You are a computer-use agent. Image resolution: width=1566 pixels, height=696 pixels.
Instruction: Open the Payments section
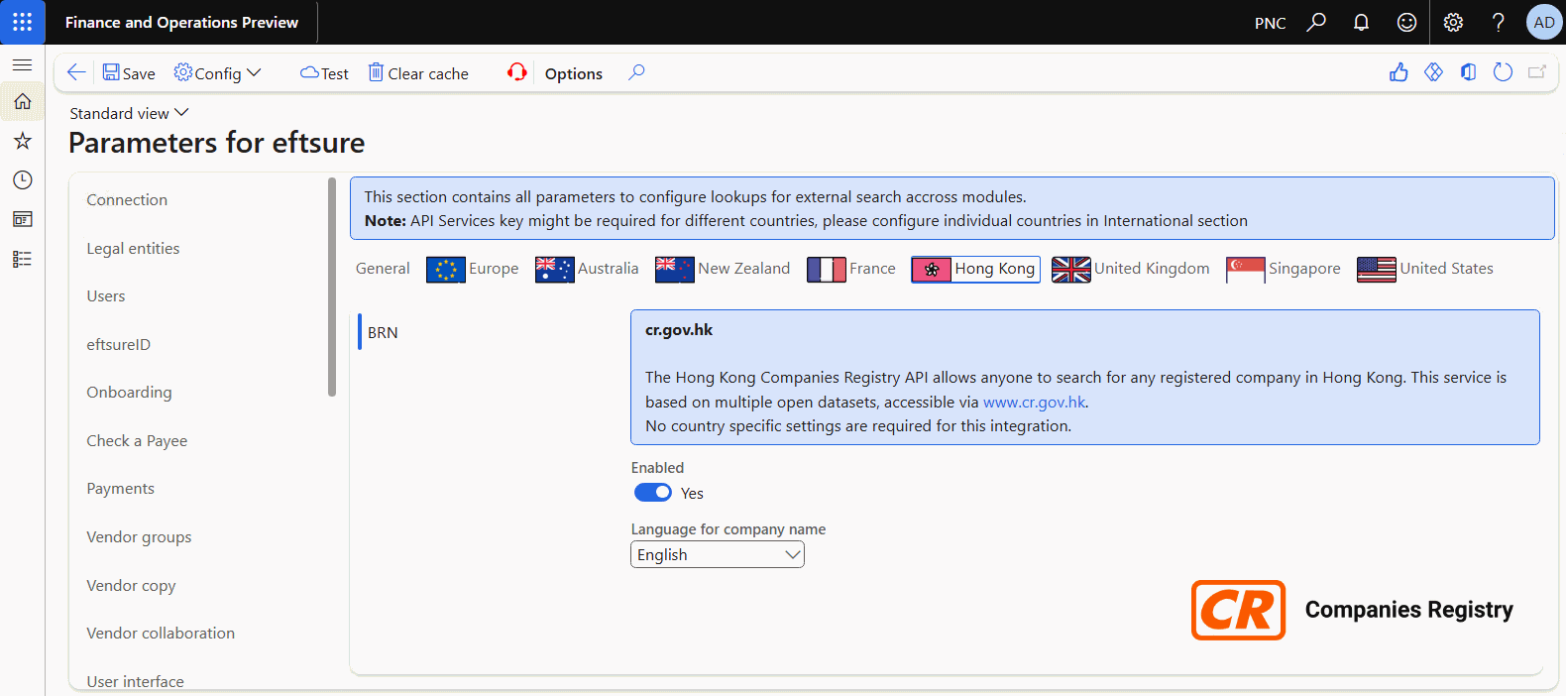pos(120,488)
